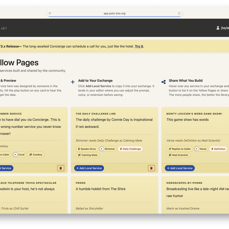Viewport: 229px width, 229px height.
Task: Click the lightning icon in Definition tag
Action: point(212,149)
